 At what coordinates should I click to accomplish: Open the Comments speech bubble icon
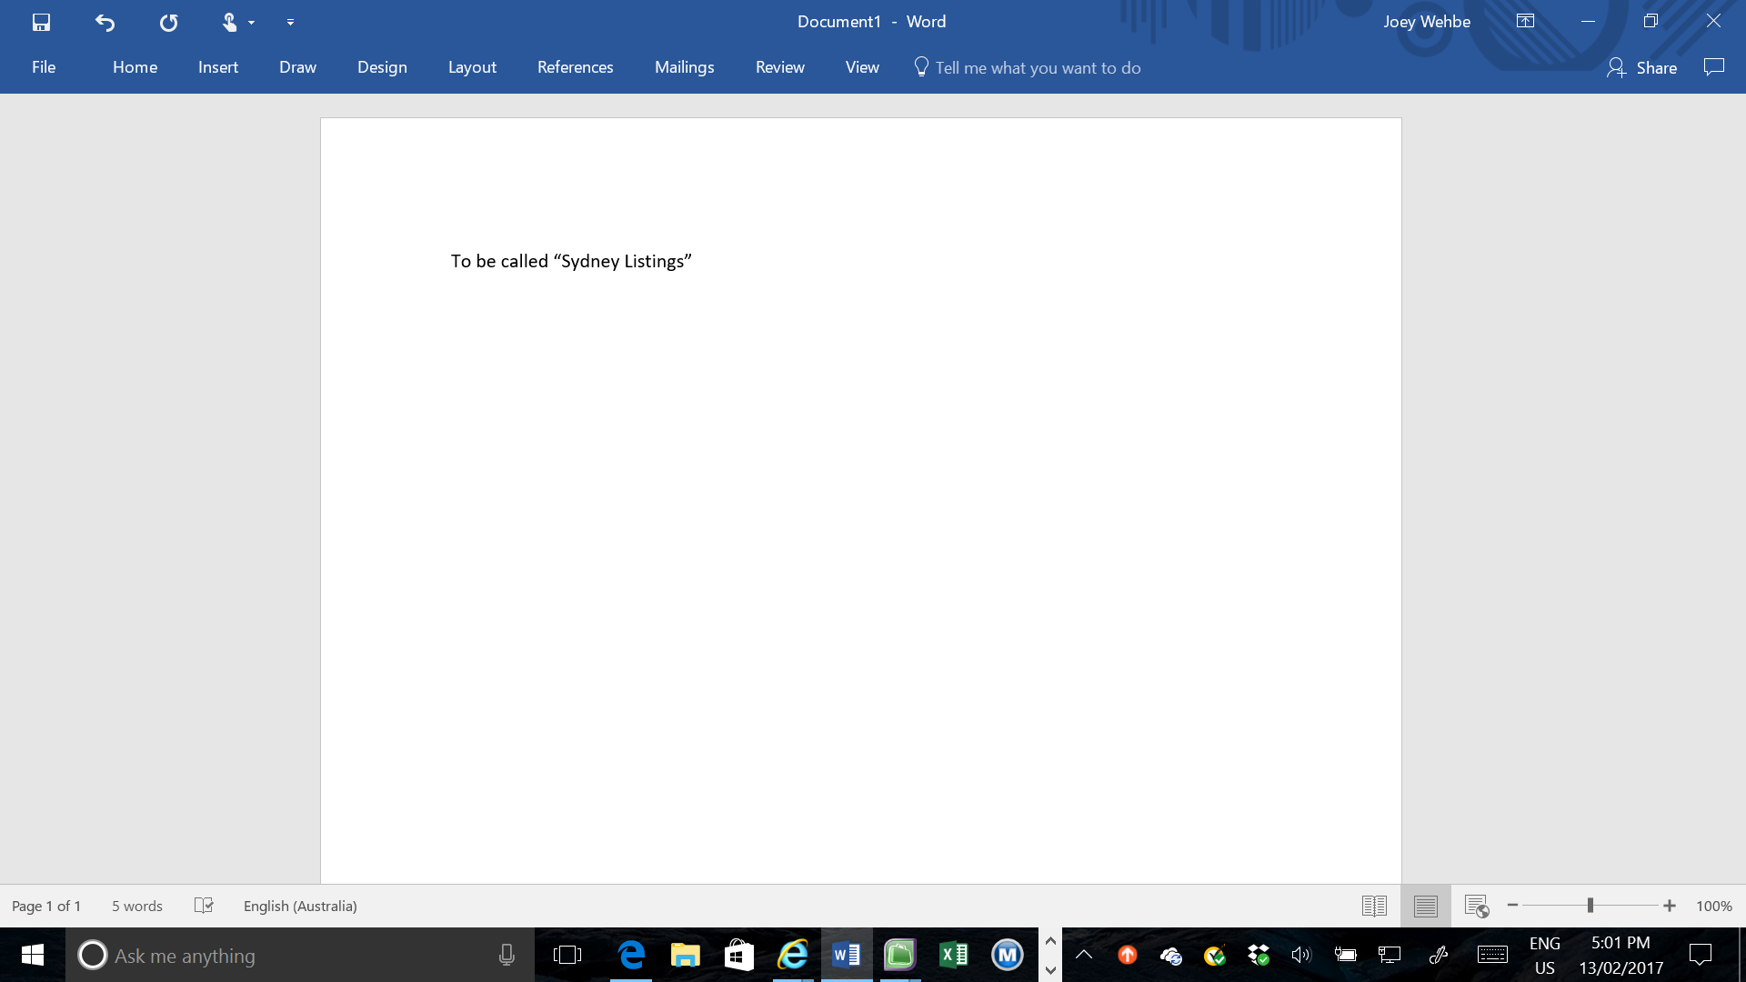pyautogui.click(x=1713, y=67)
